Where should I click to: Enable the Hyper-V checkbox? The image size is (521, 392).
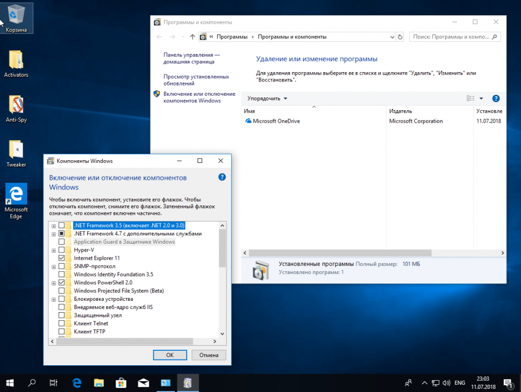point(61,250)
